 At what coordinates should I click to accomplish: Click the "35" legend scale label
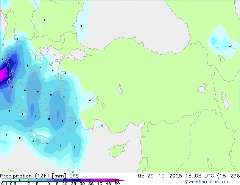coord(91,183)
